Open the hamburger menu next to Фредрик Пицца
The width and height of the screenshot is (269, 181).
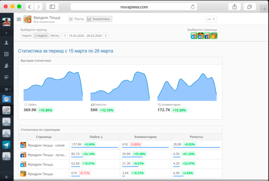coord(19,19)
